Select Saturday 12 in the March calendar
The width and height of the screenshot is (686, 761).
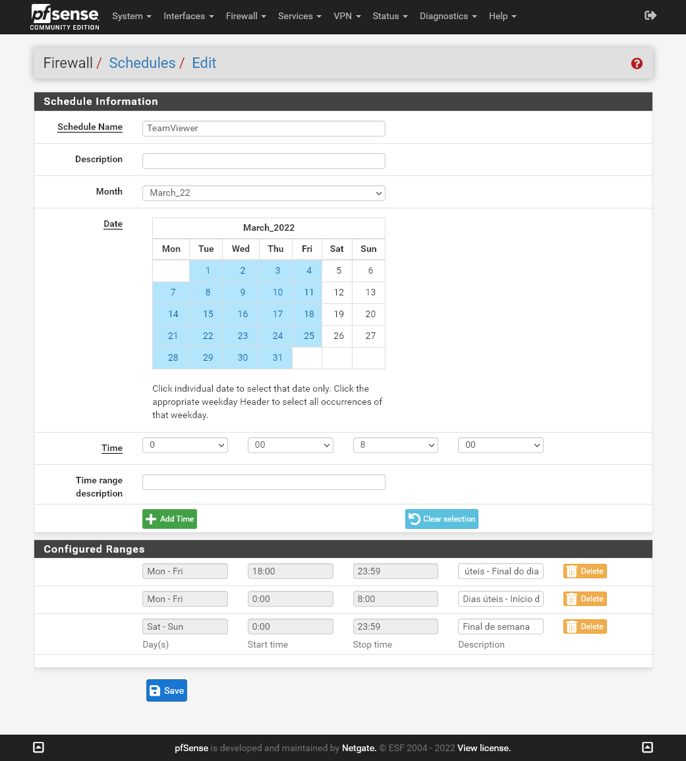(338, 293)
